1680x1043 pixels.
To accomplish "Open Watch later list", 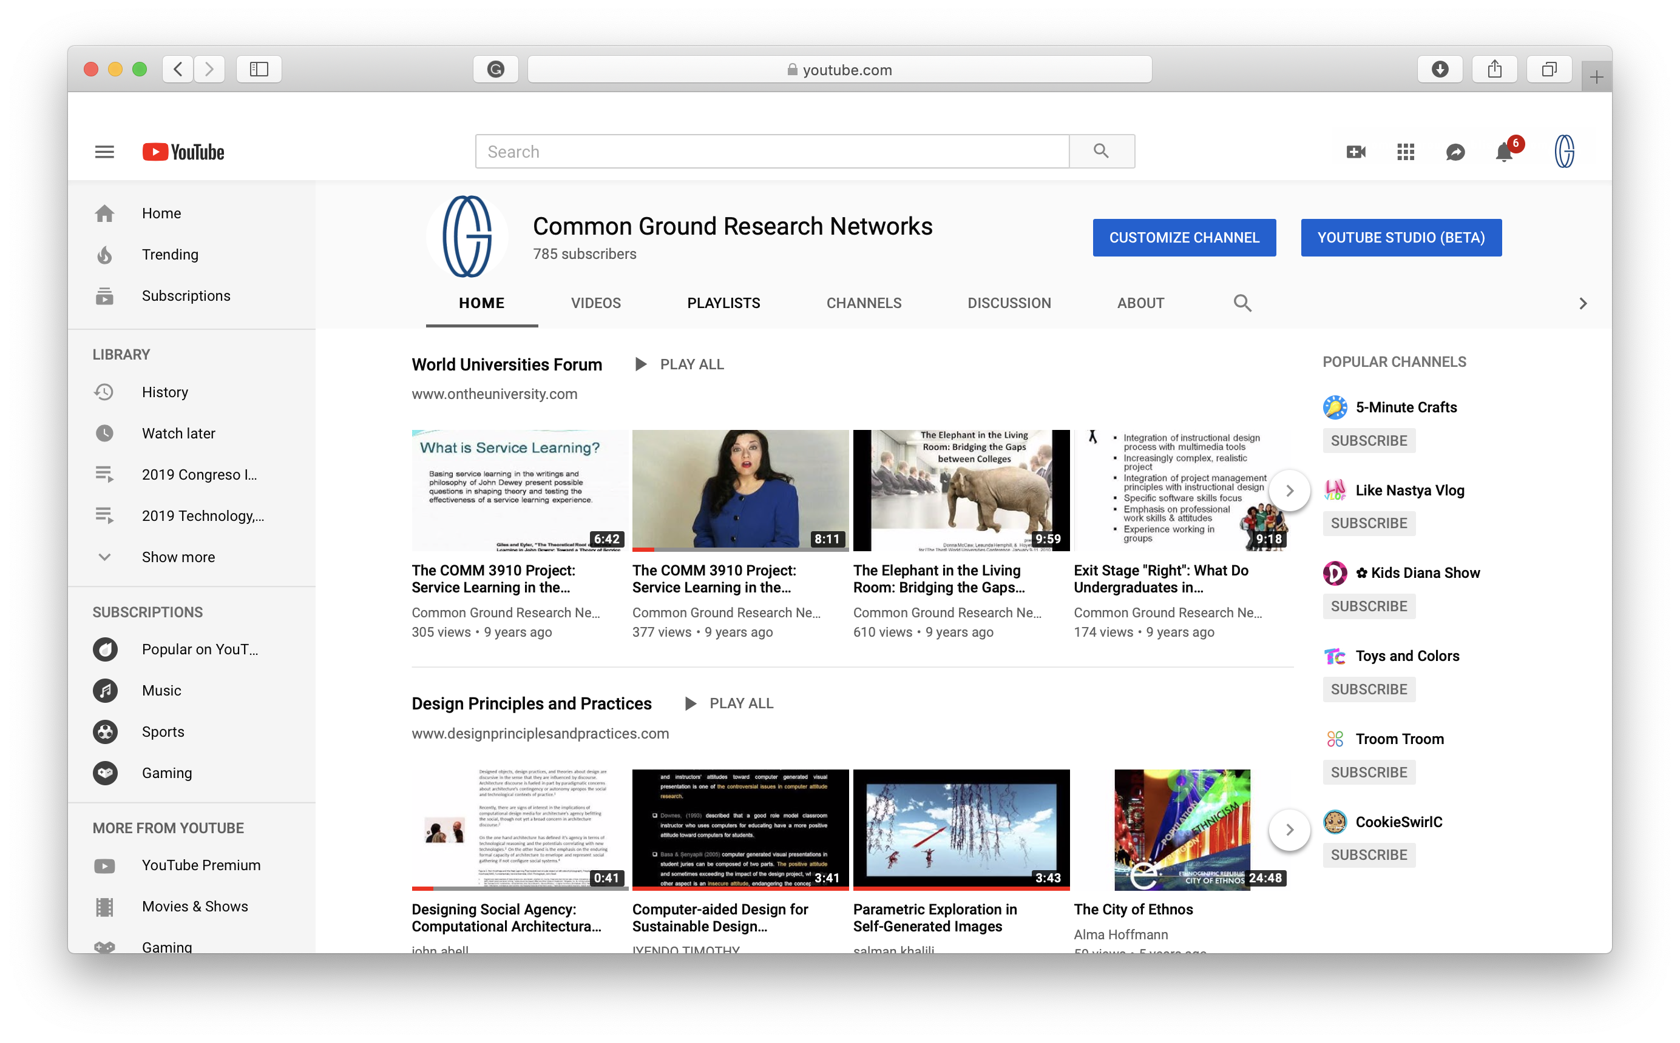I will tap(192, 433).
